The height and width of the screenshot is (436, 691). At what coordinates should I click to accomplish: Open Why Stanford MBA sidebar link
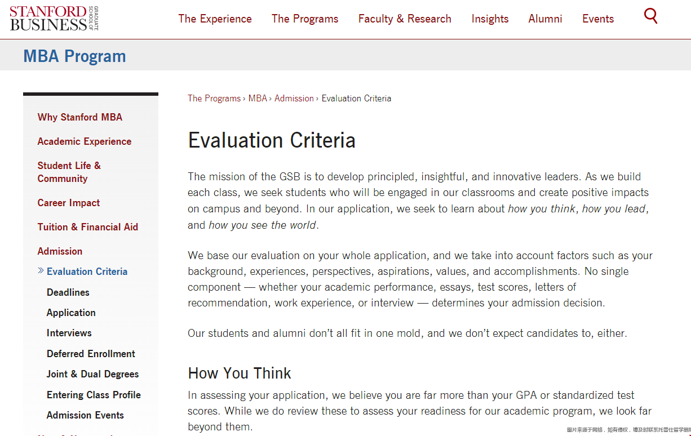click(x=80, y=117)
